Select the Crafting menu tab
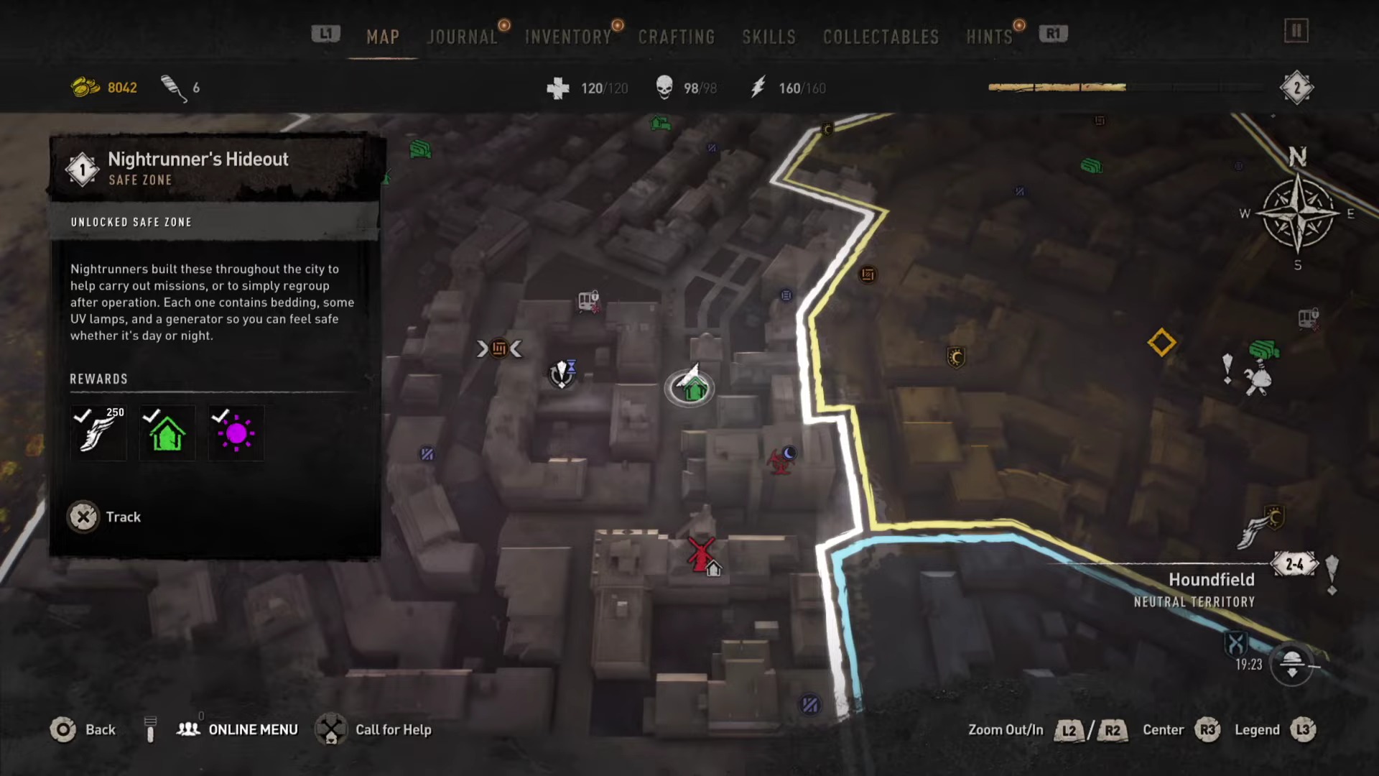1379x776 pixels. (677, 35)
